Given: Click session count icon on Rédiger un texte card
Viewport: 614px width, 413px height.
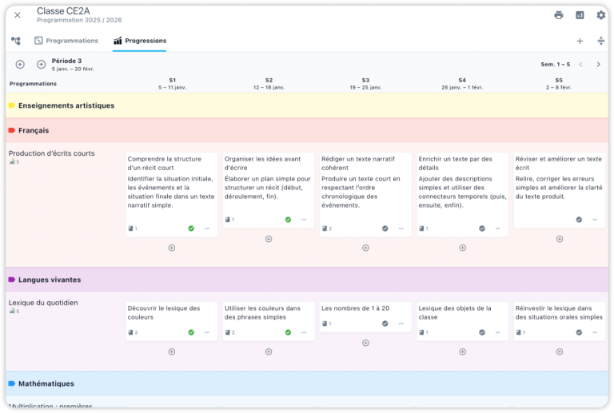Looking at the screenshot, I should (326, 228).
